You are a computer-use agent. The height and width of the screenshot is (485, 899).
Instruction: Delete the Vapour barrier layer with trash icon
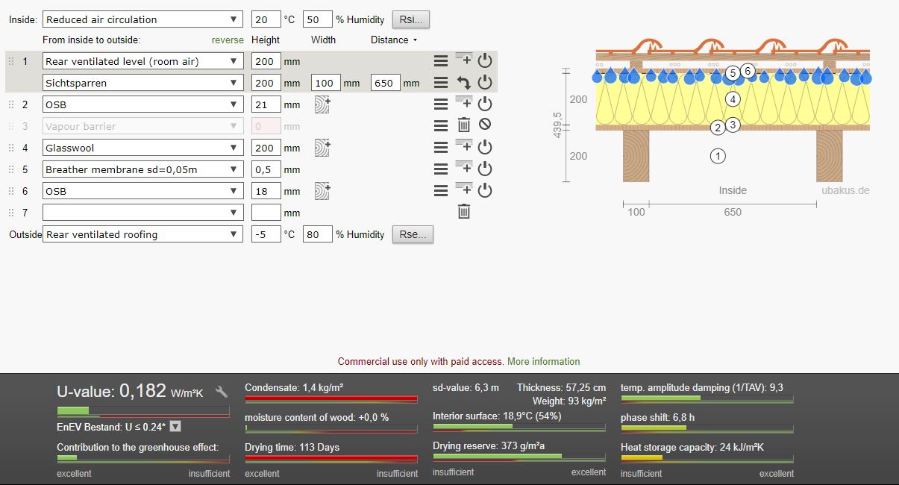pyautogui.click(x=463, y=126)
